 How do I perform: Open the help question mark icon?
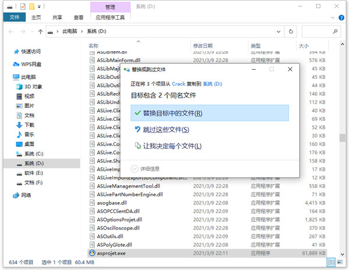341,18
